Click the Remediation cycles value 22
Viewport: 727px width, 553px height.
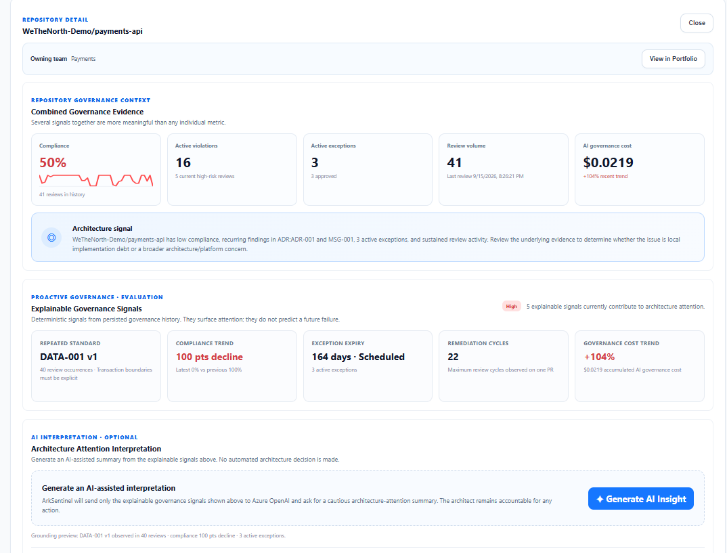coord(453,357)
